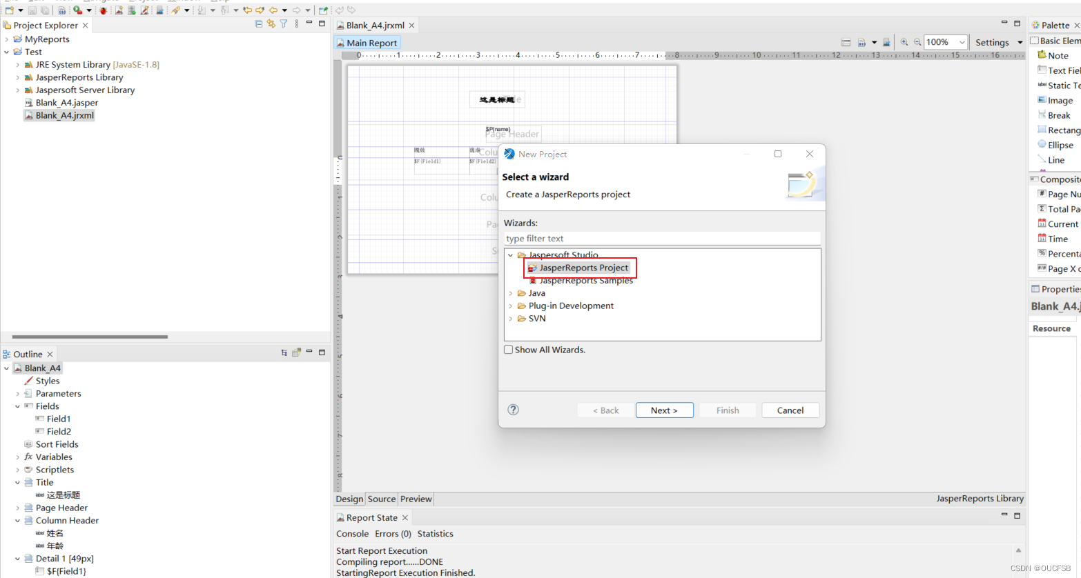The image size is (1081, 578).
Task: Click the Next > button
Action: [664, 410]
